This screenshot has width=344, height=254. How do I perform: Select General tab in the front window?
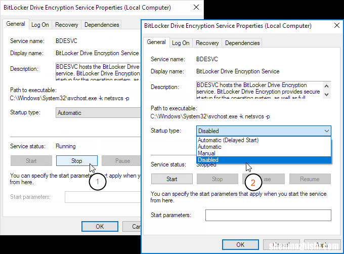point(156,42)
